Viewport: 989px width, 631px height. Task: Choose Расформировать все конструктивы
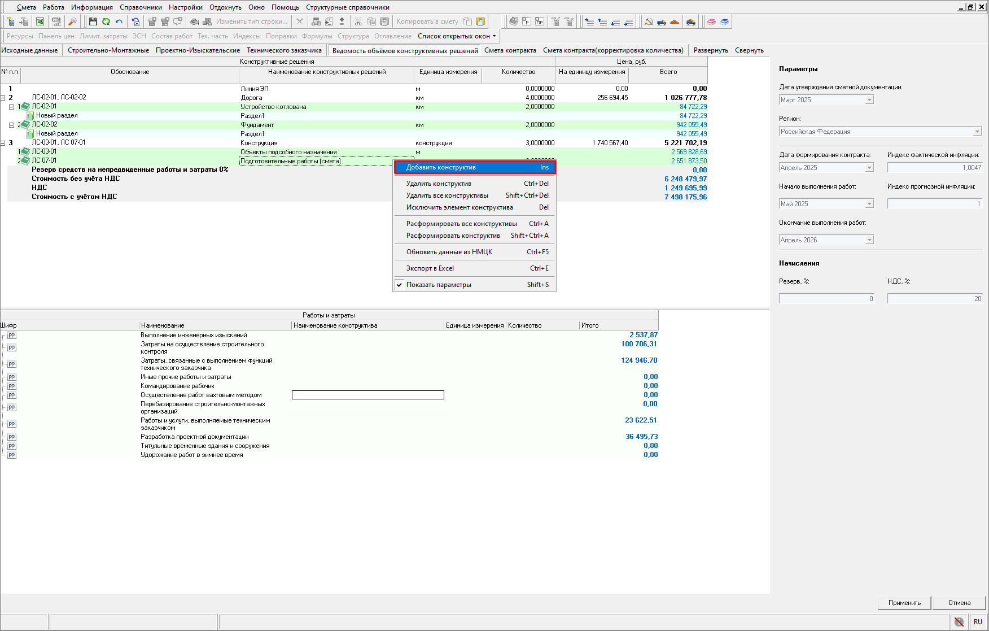[x=474, y=224]
